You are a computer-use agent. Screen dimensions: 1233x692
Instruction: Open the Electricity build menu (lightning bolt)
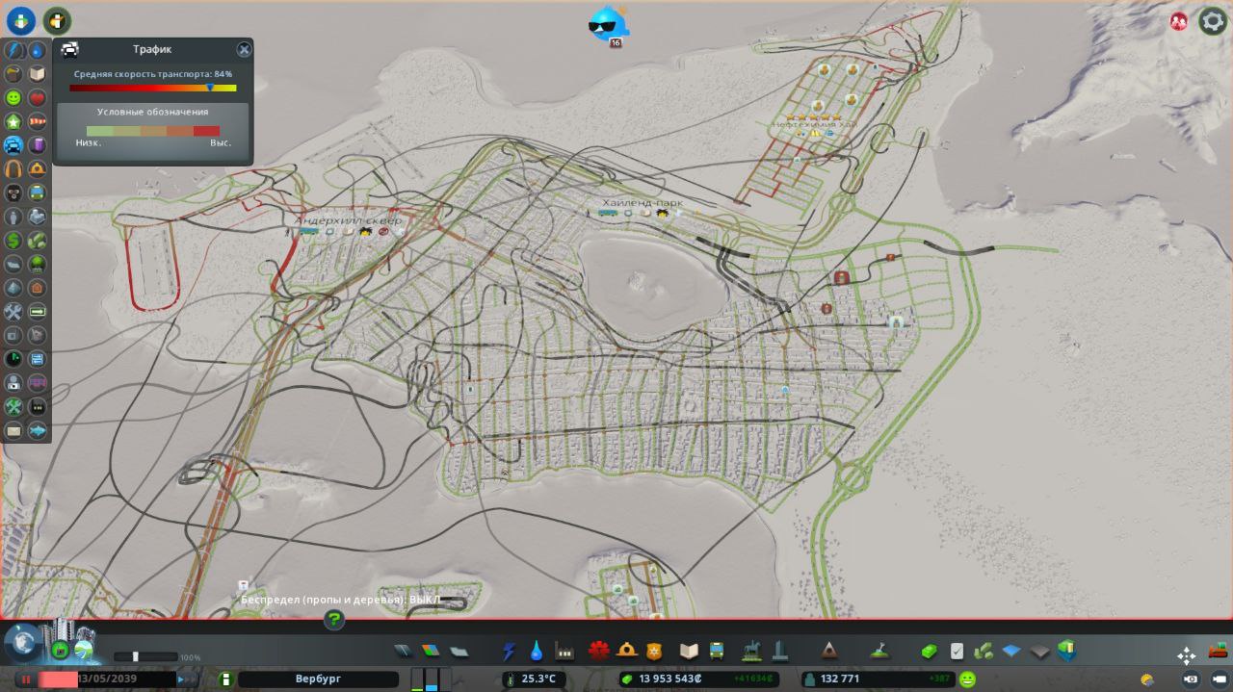click(x=509, y=652)
